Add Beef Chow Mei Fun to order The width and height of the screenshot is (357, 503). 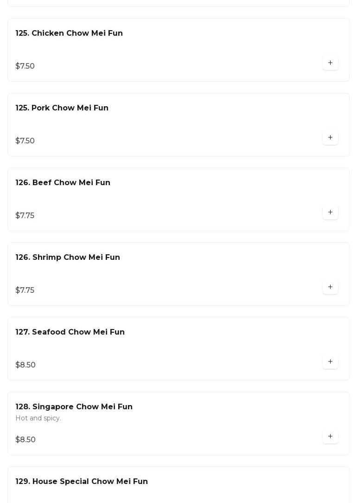pos(330,213)
